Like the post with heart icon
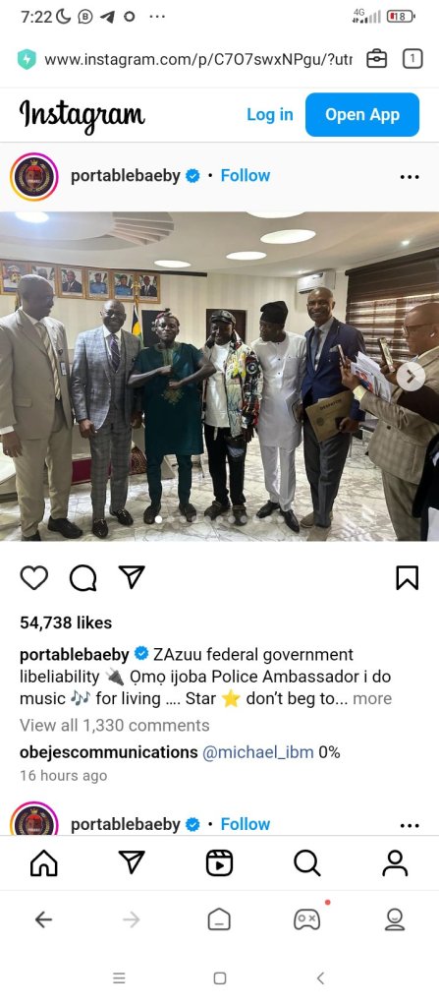Image resolution: width=439 pixels, height=1007 pixels. [34, 577]
